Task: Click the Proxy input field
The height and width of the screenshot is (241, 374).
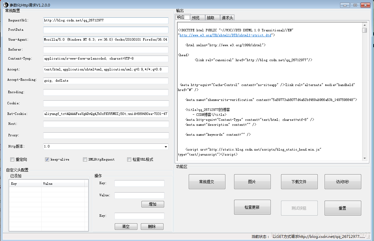Action: pyautogui.click(x=106, y=135)
